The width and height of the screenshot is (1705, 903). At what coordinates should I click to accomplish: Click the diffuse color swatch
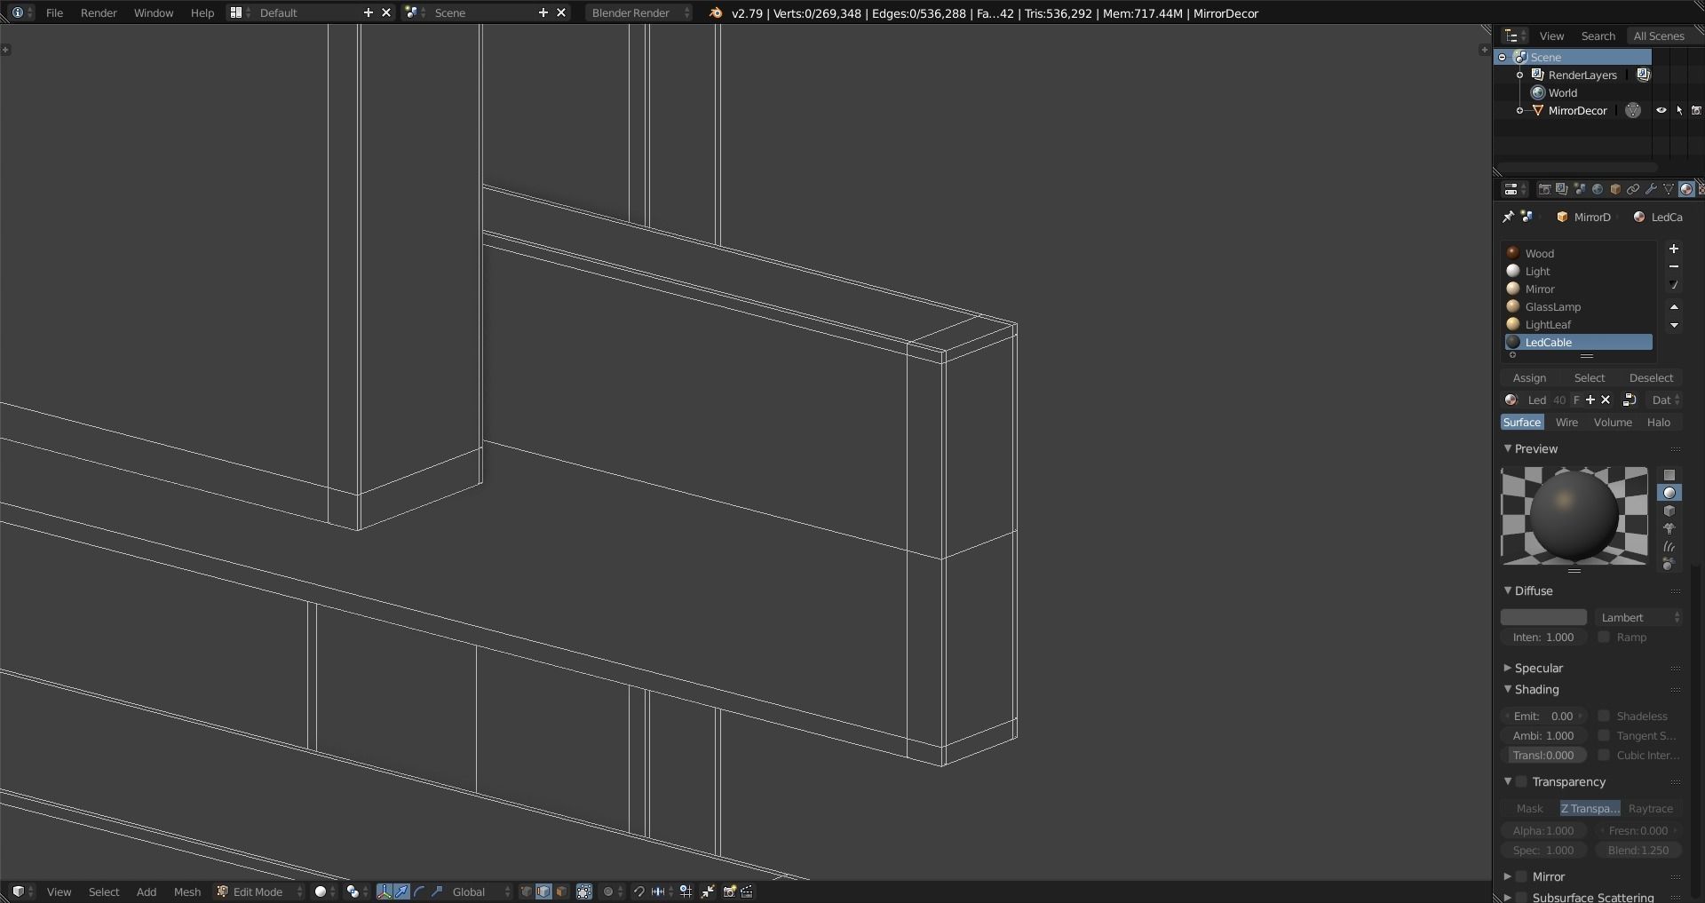click(x=1543, y=617)
